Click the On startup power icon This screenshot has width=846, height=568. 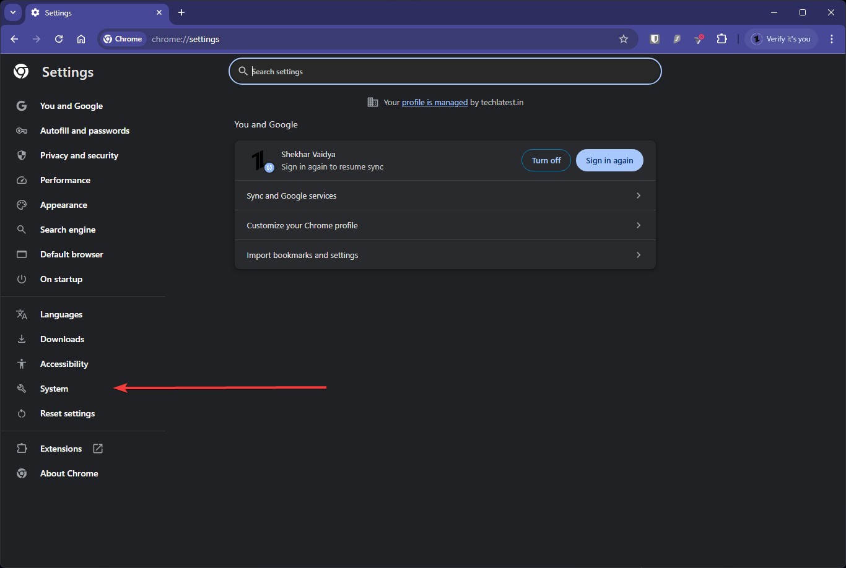pos(21,279)
